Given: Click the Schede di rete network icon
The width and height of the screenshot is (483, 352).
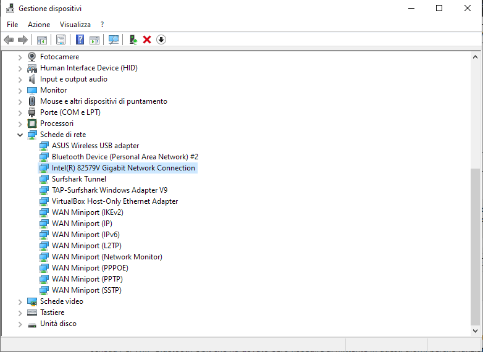Looking at the screenshot, I should point(32,135).
